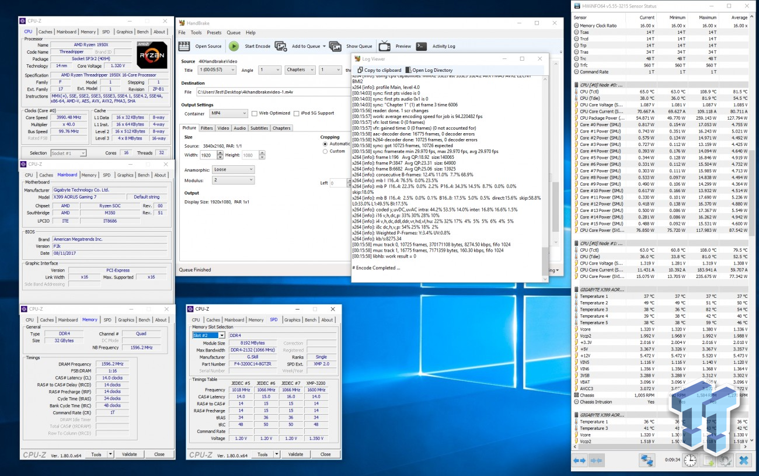Click the first GIGABYTE X399 AOR header icon

pos(576,289)
